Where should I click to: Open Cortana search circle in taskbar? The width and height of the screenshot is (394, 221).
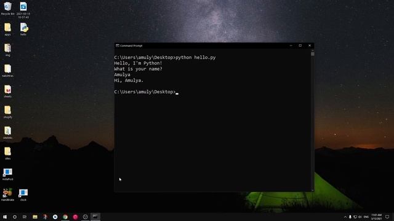pyautogui.click(x=15, y=217)
